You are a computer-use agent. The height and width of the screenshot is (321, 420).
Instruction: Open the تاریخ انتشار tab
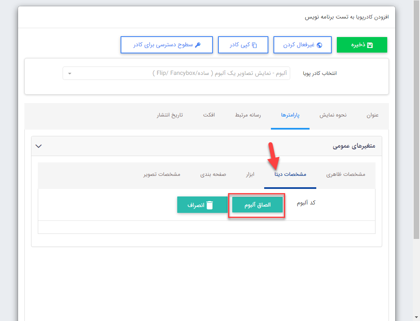pyautogui.click(x=170, y=114)
